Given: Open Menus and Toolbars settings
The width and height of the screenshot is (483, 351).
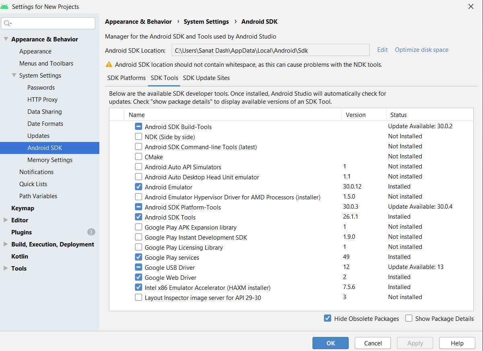Looking at the screenshot, I should pos(46,64).
